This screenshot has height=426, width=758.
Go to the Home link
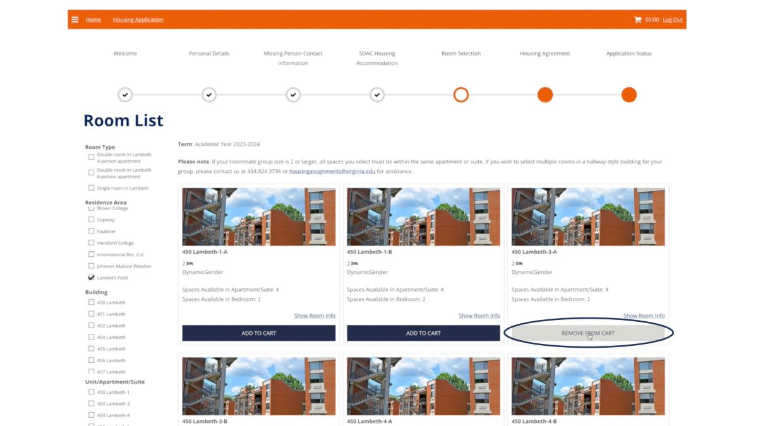click(93, 20)
